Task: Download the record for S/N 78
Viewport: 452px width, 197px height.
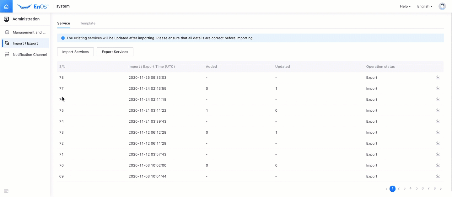Action: pos(438,77)
